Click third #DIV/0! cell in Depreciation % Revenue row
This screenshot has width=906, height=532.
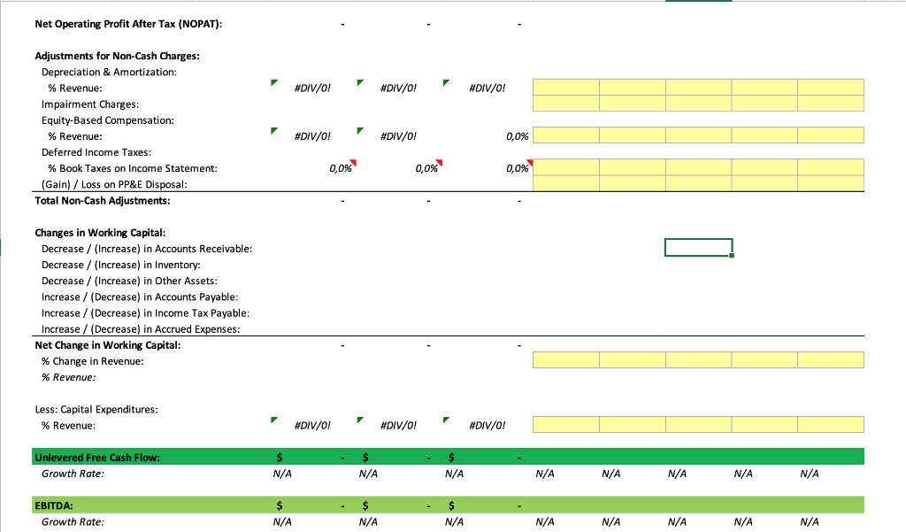[x=488, y=89]
